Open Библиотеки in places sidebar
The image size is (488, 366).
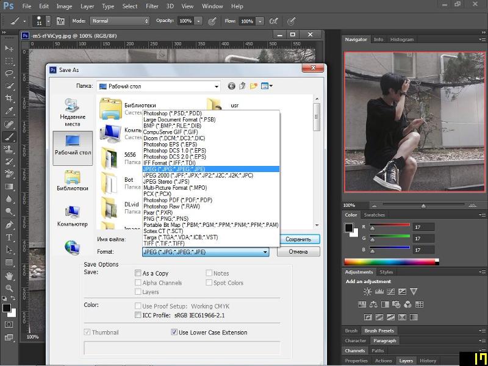pos(73,181)
